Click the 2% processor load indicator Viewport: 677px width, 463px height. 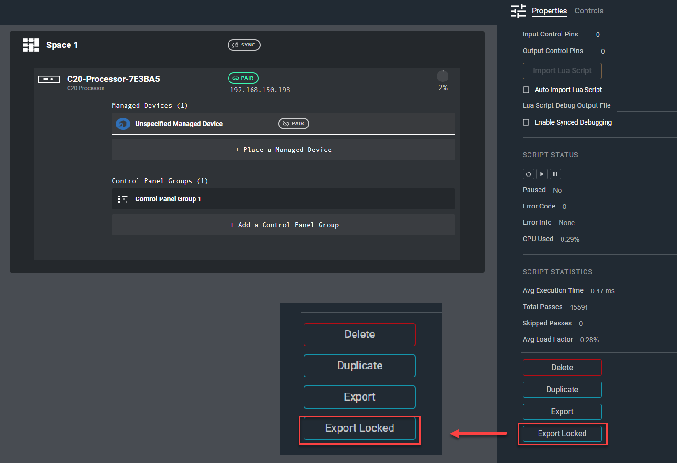click(x=443, y=76)
